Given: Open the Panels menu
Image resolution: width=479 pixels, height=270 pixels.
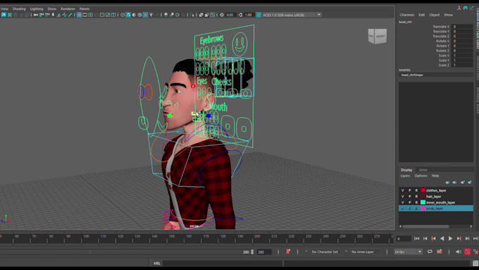Looking at the screenshot, I should click(85, 8).
